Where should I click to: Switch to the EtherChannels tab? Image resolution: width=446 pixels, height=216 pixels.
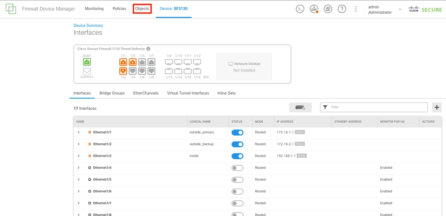146,93
